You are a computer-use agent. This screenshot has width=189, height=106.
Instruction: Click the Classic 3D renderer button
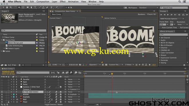tap(151, 14)
